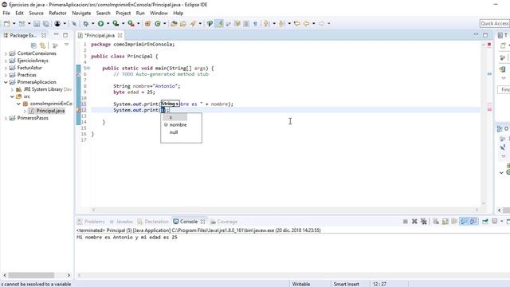Switch to the Javadoc tab
Screen dimensions: 510x287
coord(121,222)
